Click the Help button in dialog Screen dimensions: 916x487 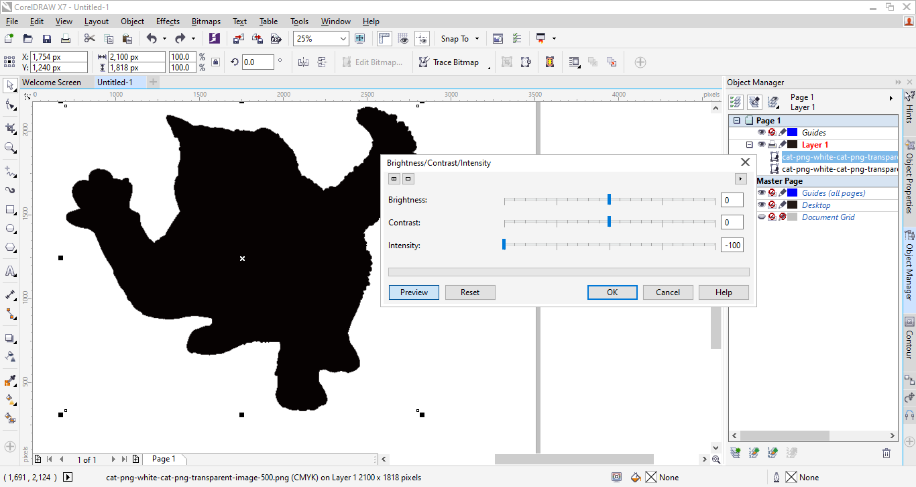pyautogui.click(x=724, y=292)
